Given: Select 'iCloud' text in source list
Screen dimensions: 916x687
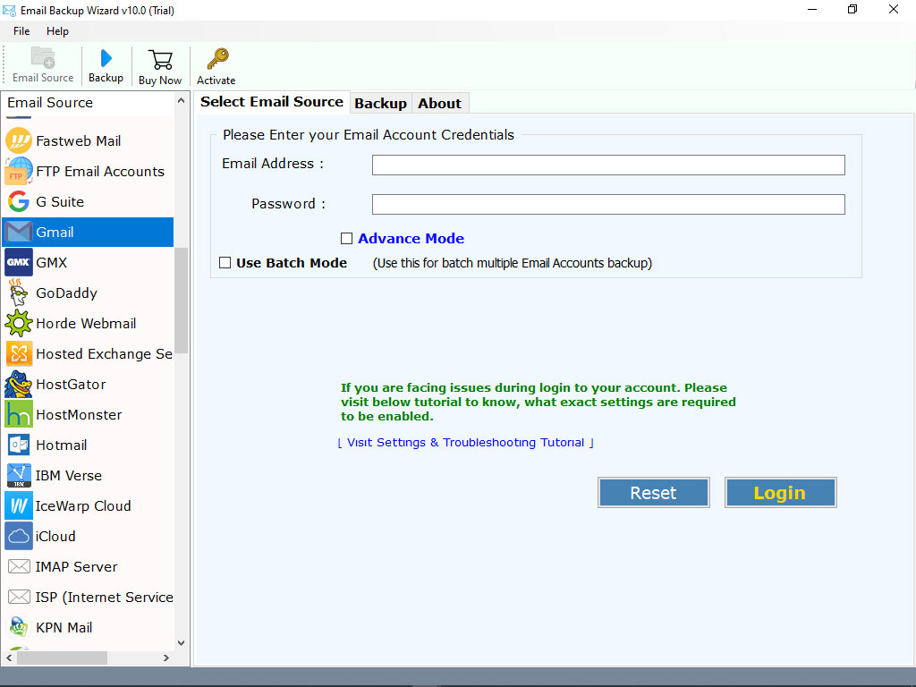Looking at the screenshot, I should pos(55,536).
